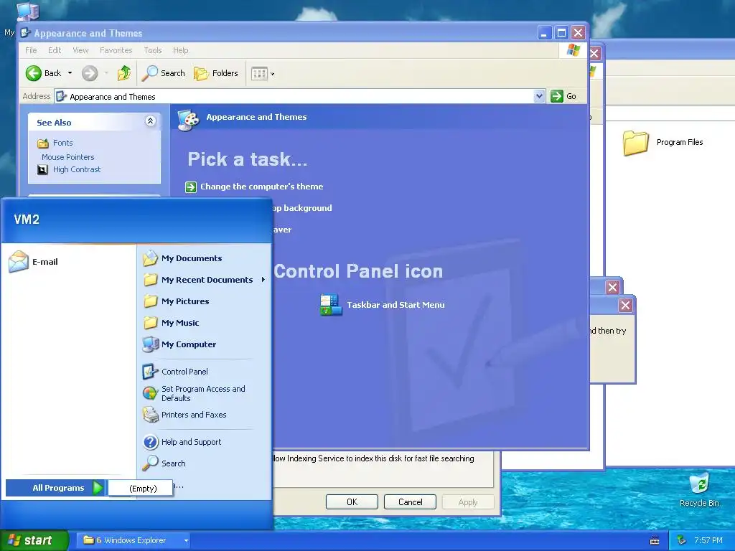
Task: Expand All Programs menu
Action: pos(56,488)
